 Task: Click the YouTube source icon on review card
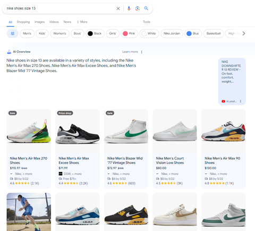(223, 101)
